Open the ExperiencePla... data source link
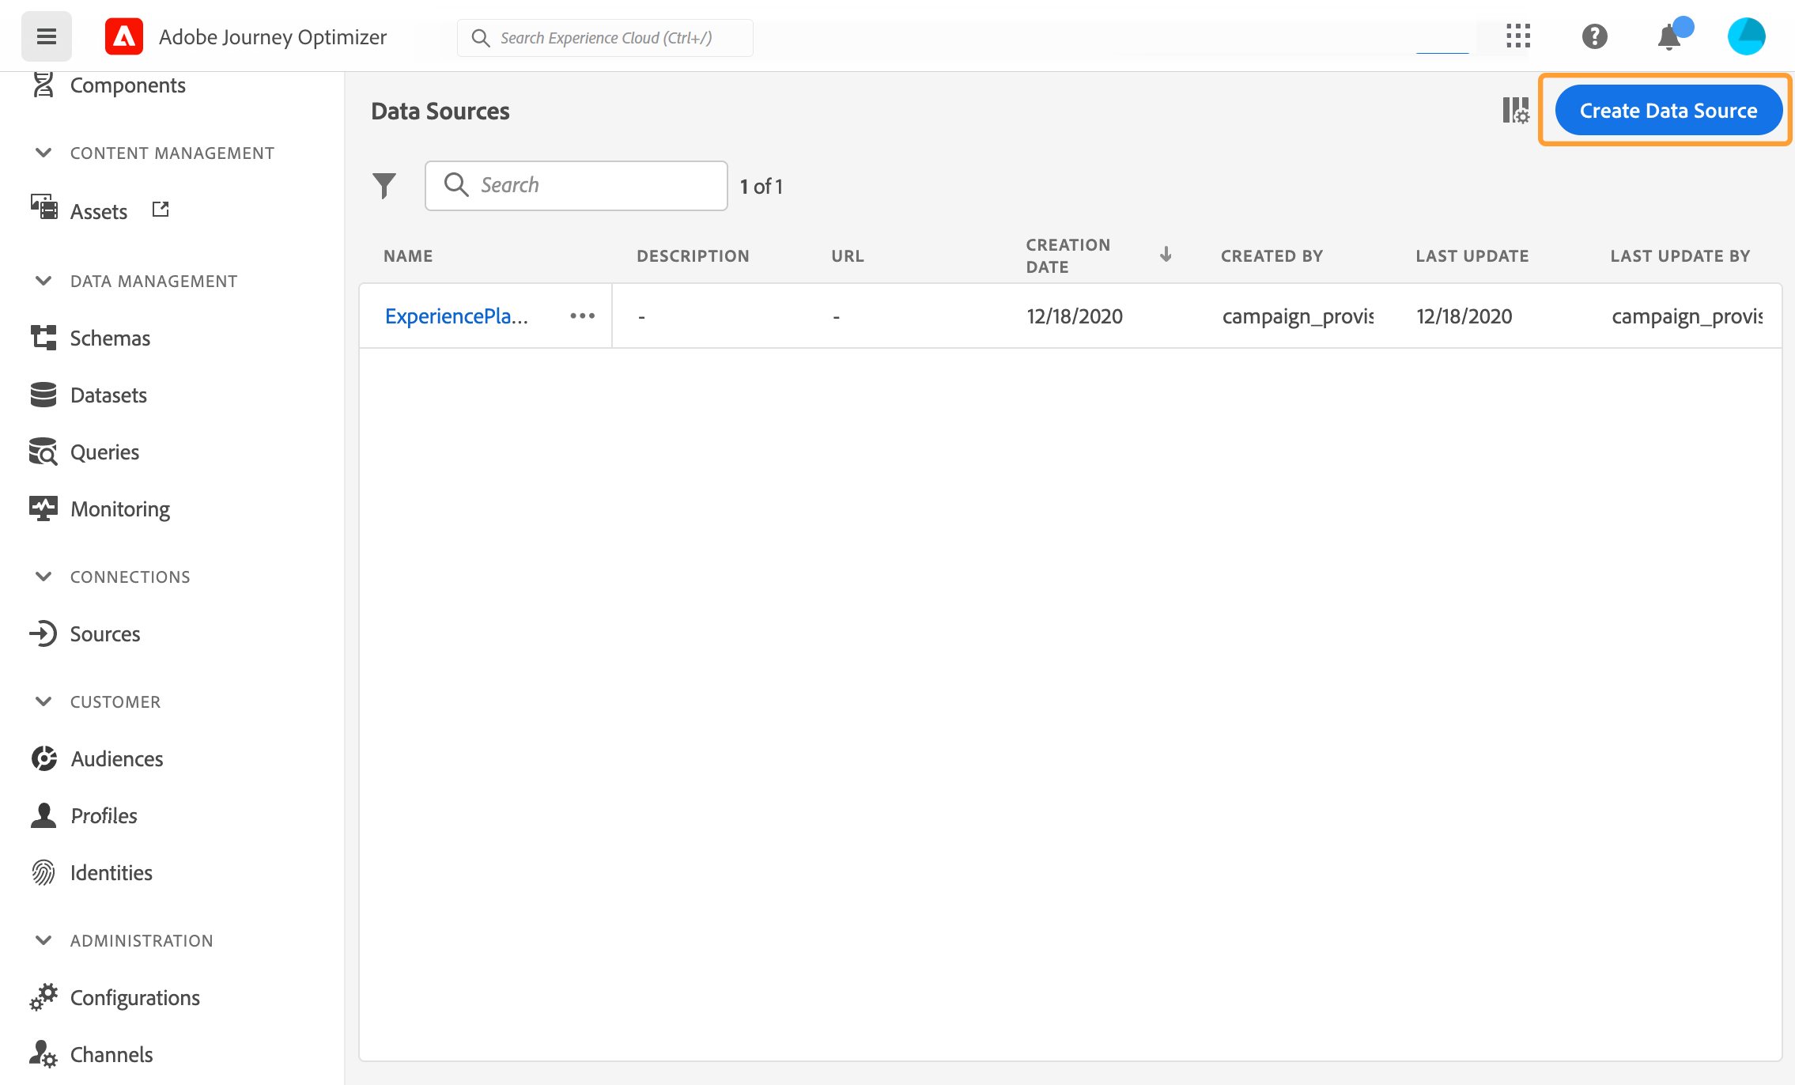Viewport: 1795px width, 1085px height. point(456,316)
